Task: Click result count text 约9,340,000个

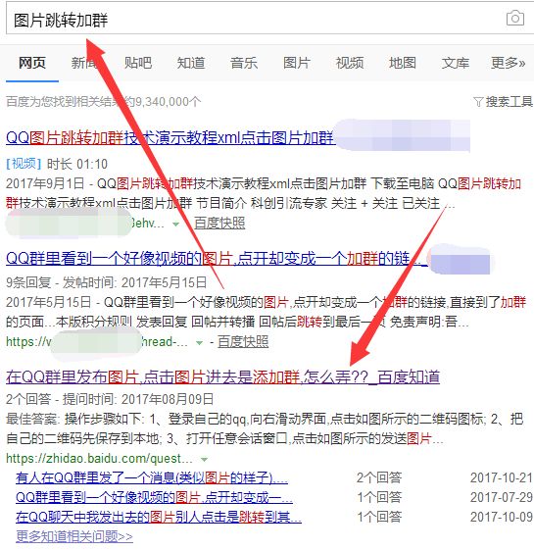Action: (x=163, y=102)
